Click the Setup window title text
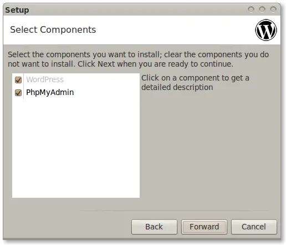 (x=17, y=10)
